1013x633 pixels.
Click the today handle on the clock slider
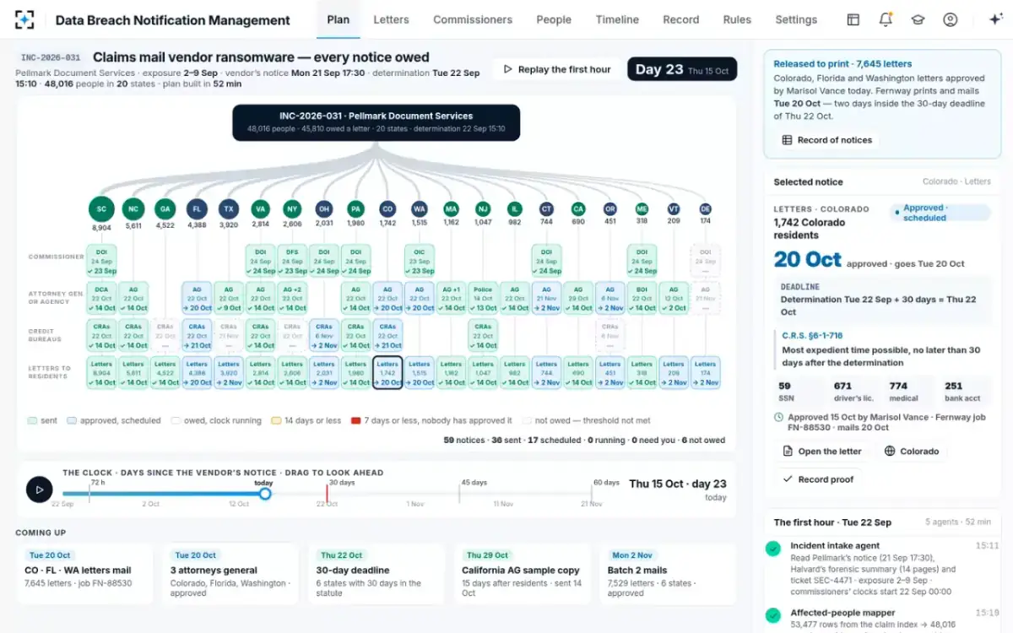265,494
